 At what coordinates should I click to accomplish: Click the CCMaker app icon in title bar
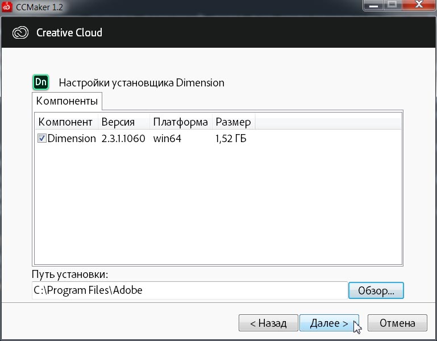click(x=7, y=7)
